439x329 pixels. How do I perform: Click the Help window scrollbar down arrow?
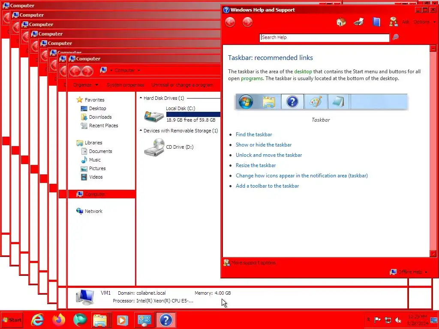click(433, 254)
